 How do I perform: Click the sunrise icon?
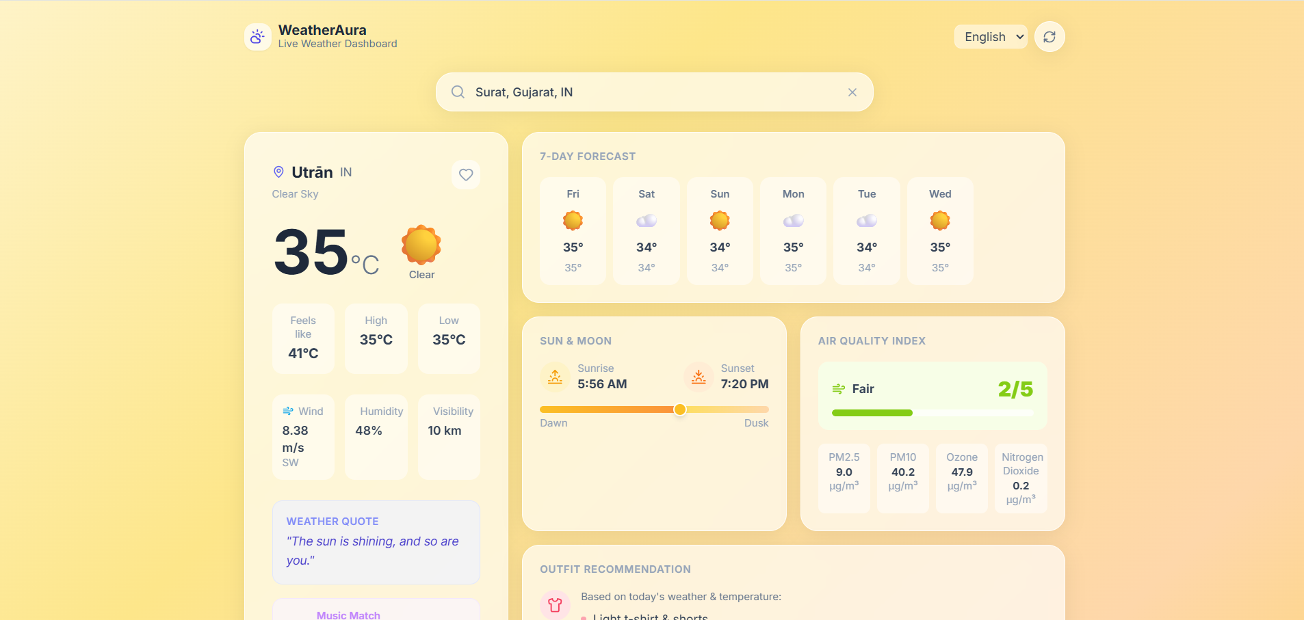point(556,377)
